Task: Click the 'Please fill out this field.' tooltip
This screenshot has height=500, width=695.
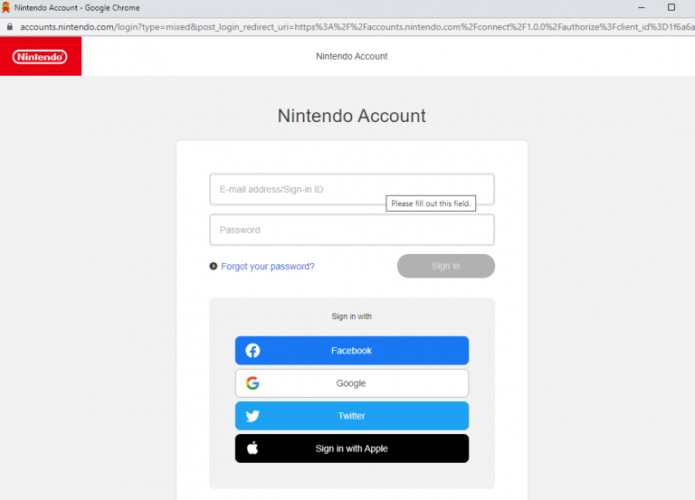Action: [x=431, y=203]
